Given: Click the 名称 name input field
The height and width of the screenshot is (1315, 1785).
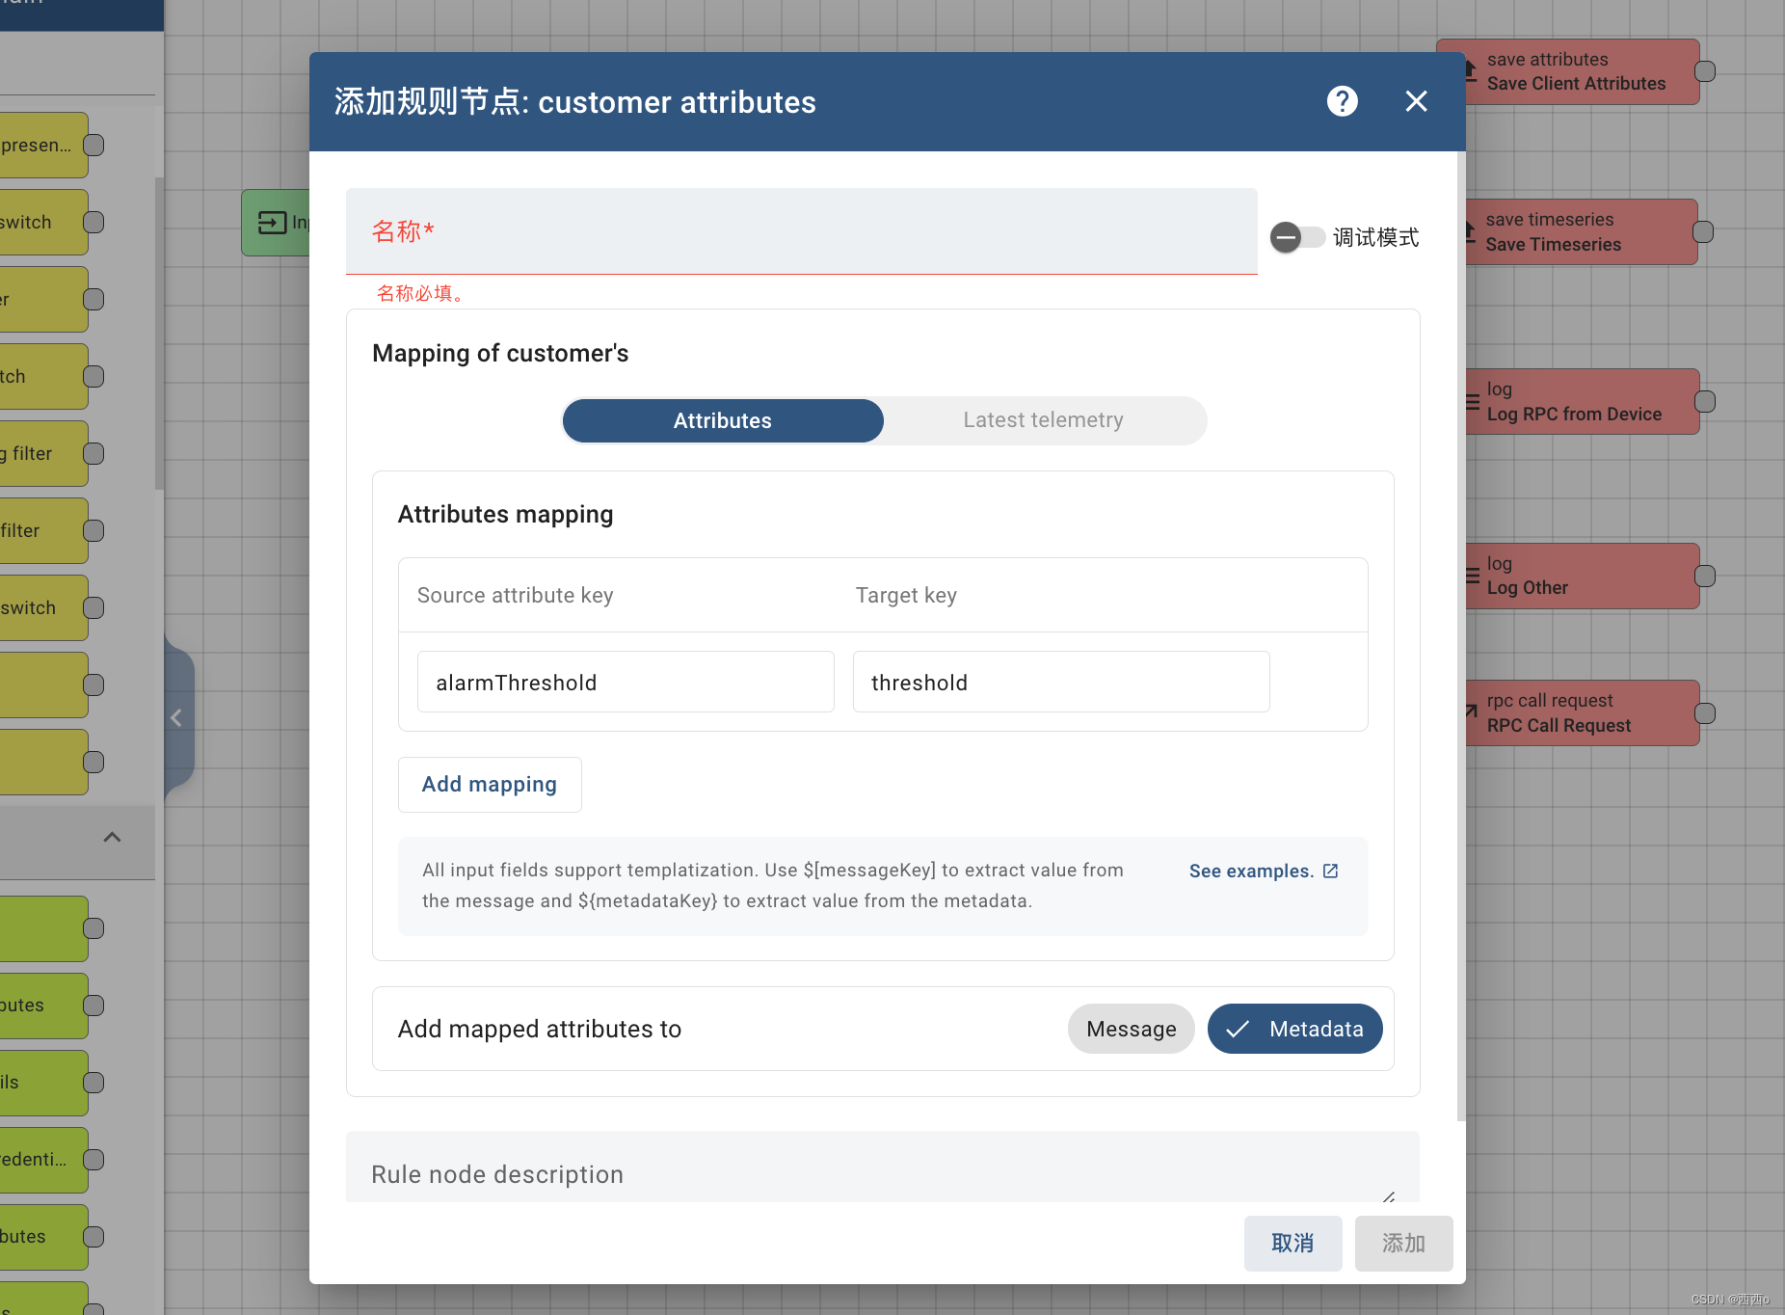Looking at the screenshot, I should [x=800, y=232].
